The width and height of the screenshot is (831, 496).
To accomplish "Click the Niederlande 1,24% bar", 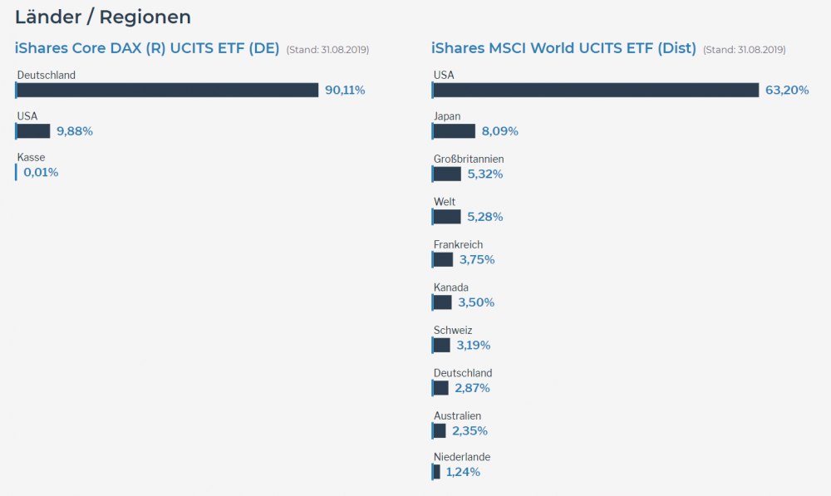I will point(436,472).
